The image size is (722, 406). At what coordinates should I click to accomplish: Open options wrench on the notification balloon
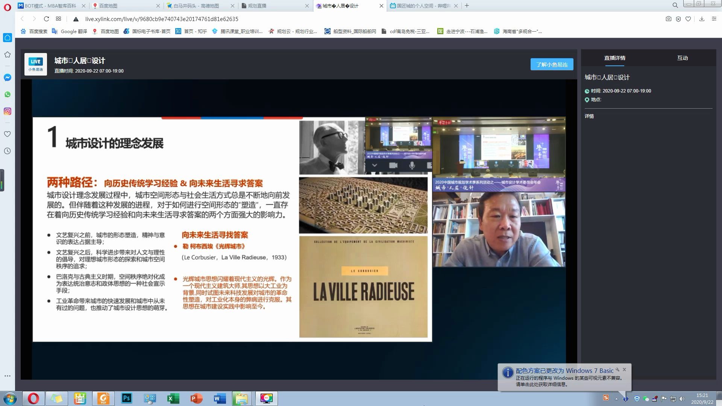(x=617, y=370)
